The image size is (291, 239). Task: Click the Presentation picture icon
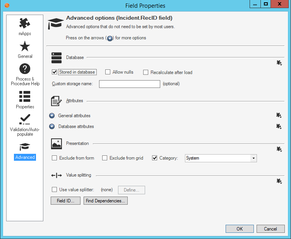56,144
